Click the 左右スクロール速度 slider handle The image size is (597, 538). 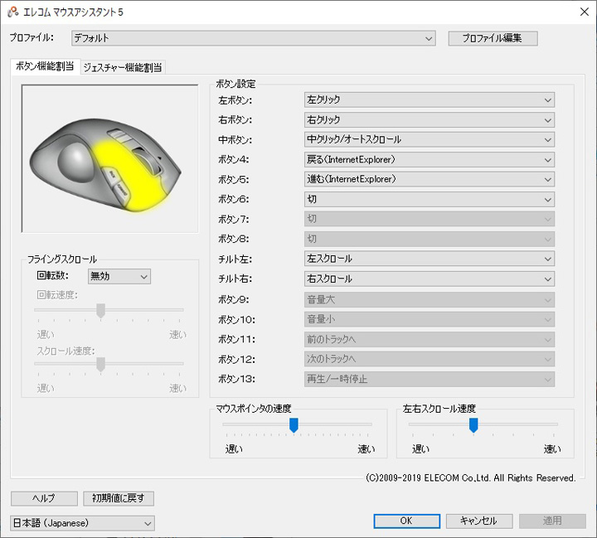pyautogui.click(x=473, y=424)
